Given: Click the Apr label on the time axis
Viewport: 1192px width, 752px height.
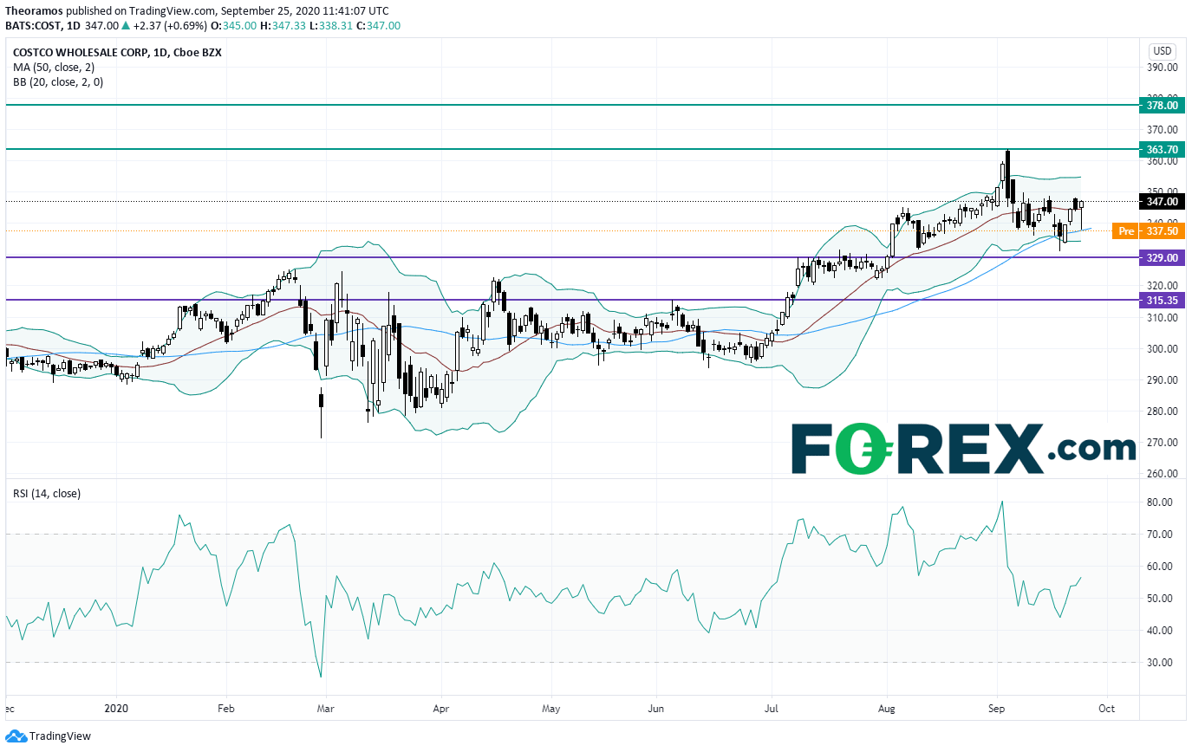Looking at the screenshot, I should (x=440, y=707).
